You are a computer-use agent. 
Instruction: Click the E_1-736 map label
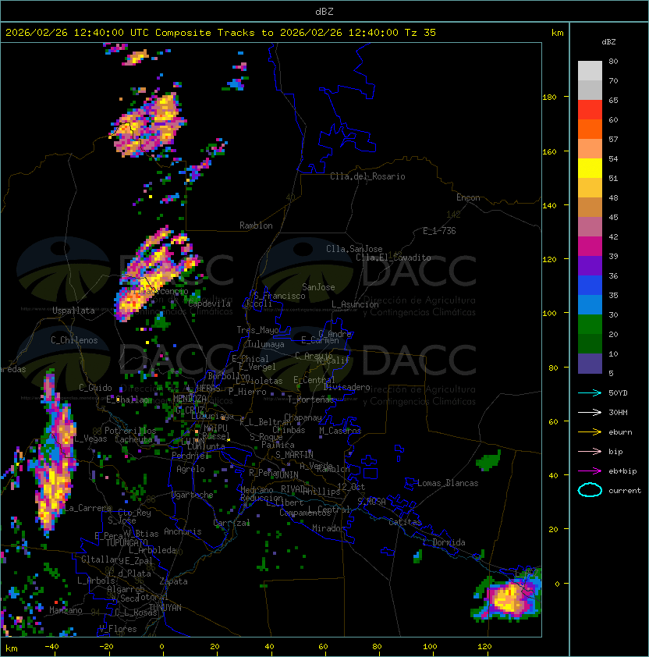tap(439, 231)
